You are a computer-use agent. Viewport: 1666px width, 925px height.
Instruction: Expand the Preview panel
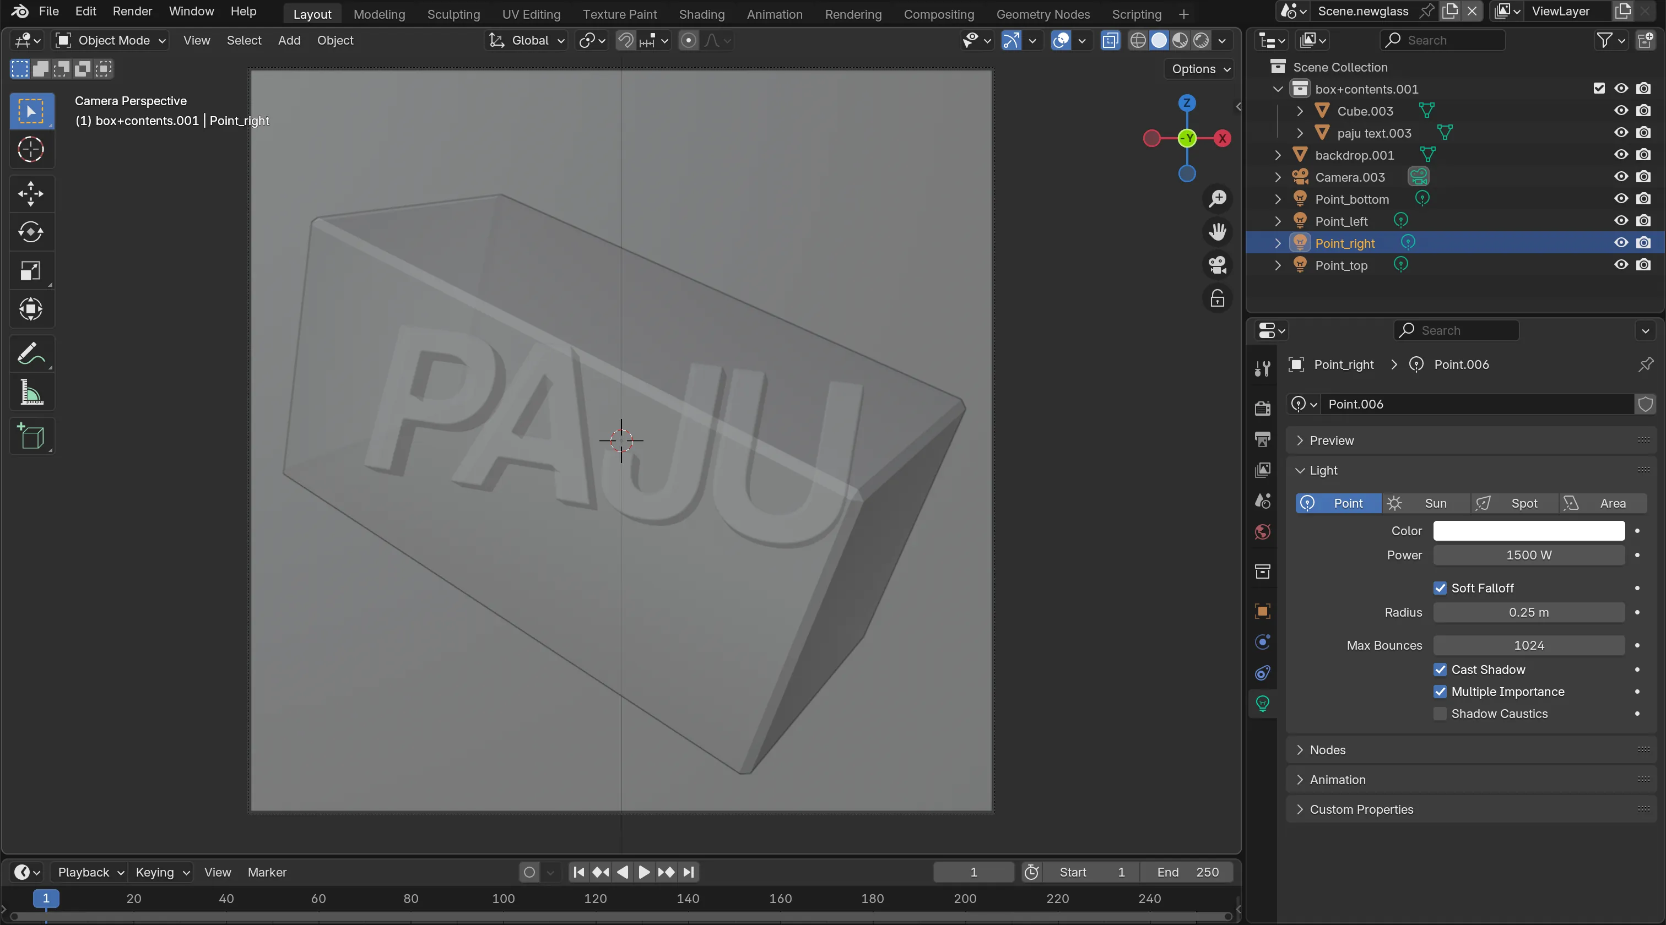coord(1331,440)
